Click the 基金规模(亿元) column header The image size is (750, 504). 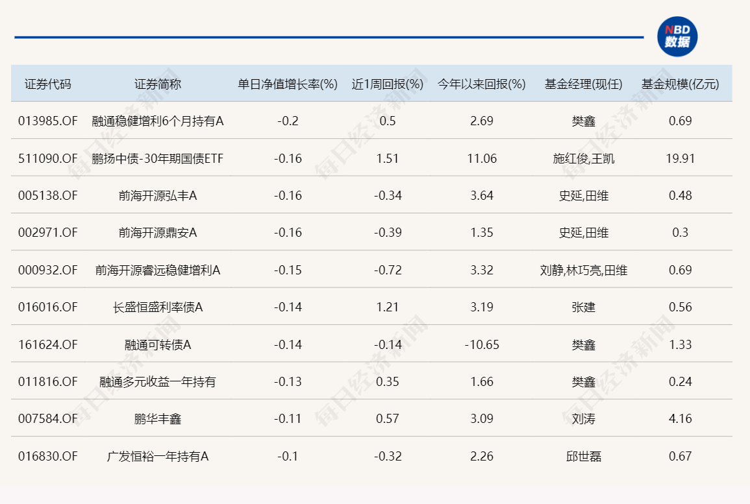(x=680, y=84)
